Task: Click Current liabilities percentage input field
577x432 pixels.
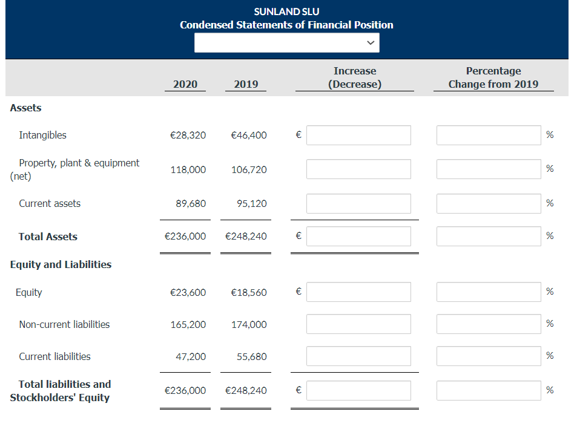Action: click(x=489, y=356)
